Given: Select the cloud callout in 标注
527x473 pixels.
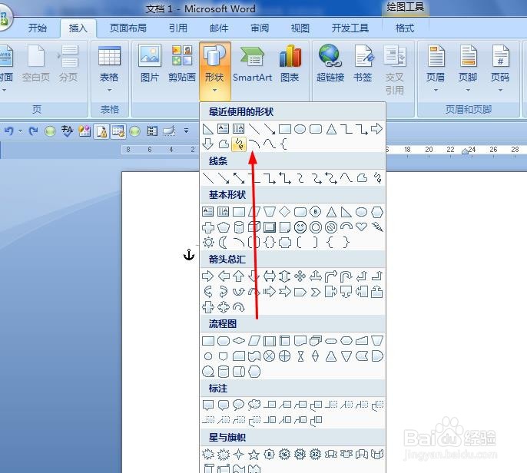Looking at the screenshot, I should click(254, 405).
